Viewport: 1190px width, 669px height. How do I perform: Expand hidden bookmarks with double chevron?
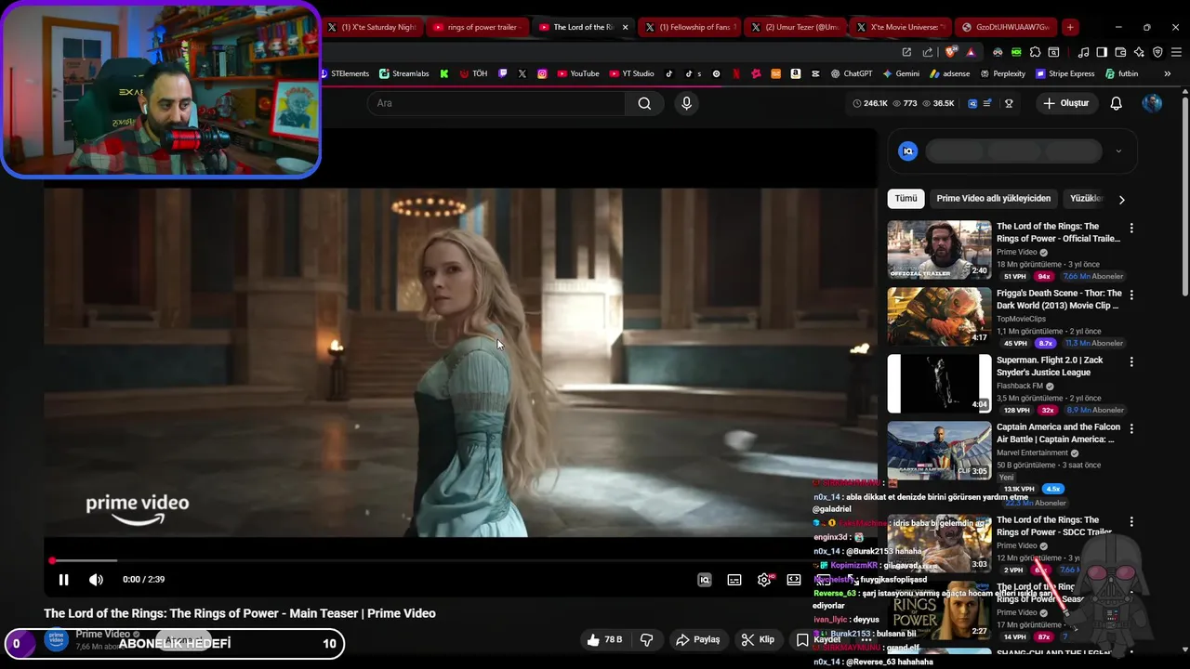(x=1167, y=73)
